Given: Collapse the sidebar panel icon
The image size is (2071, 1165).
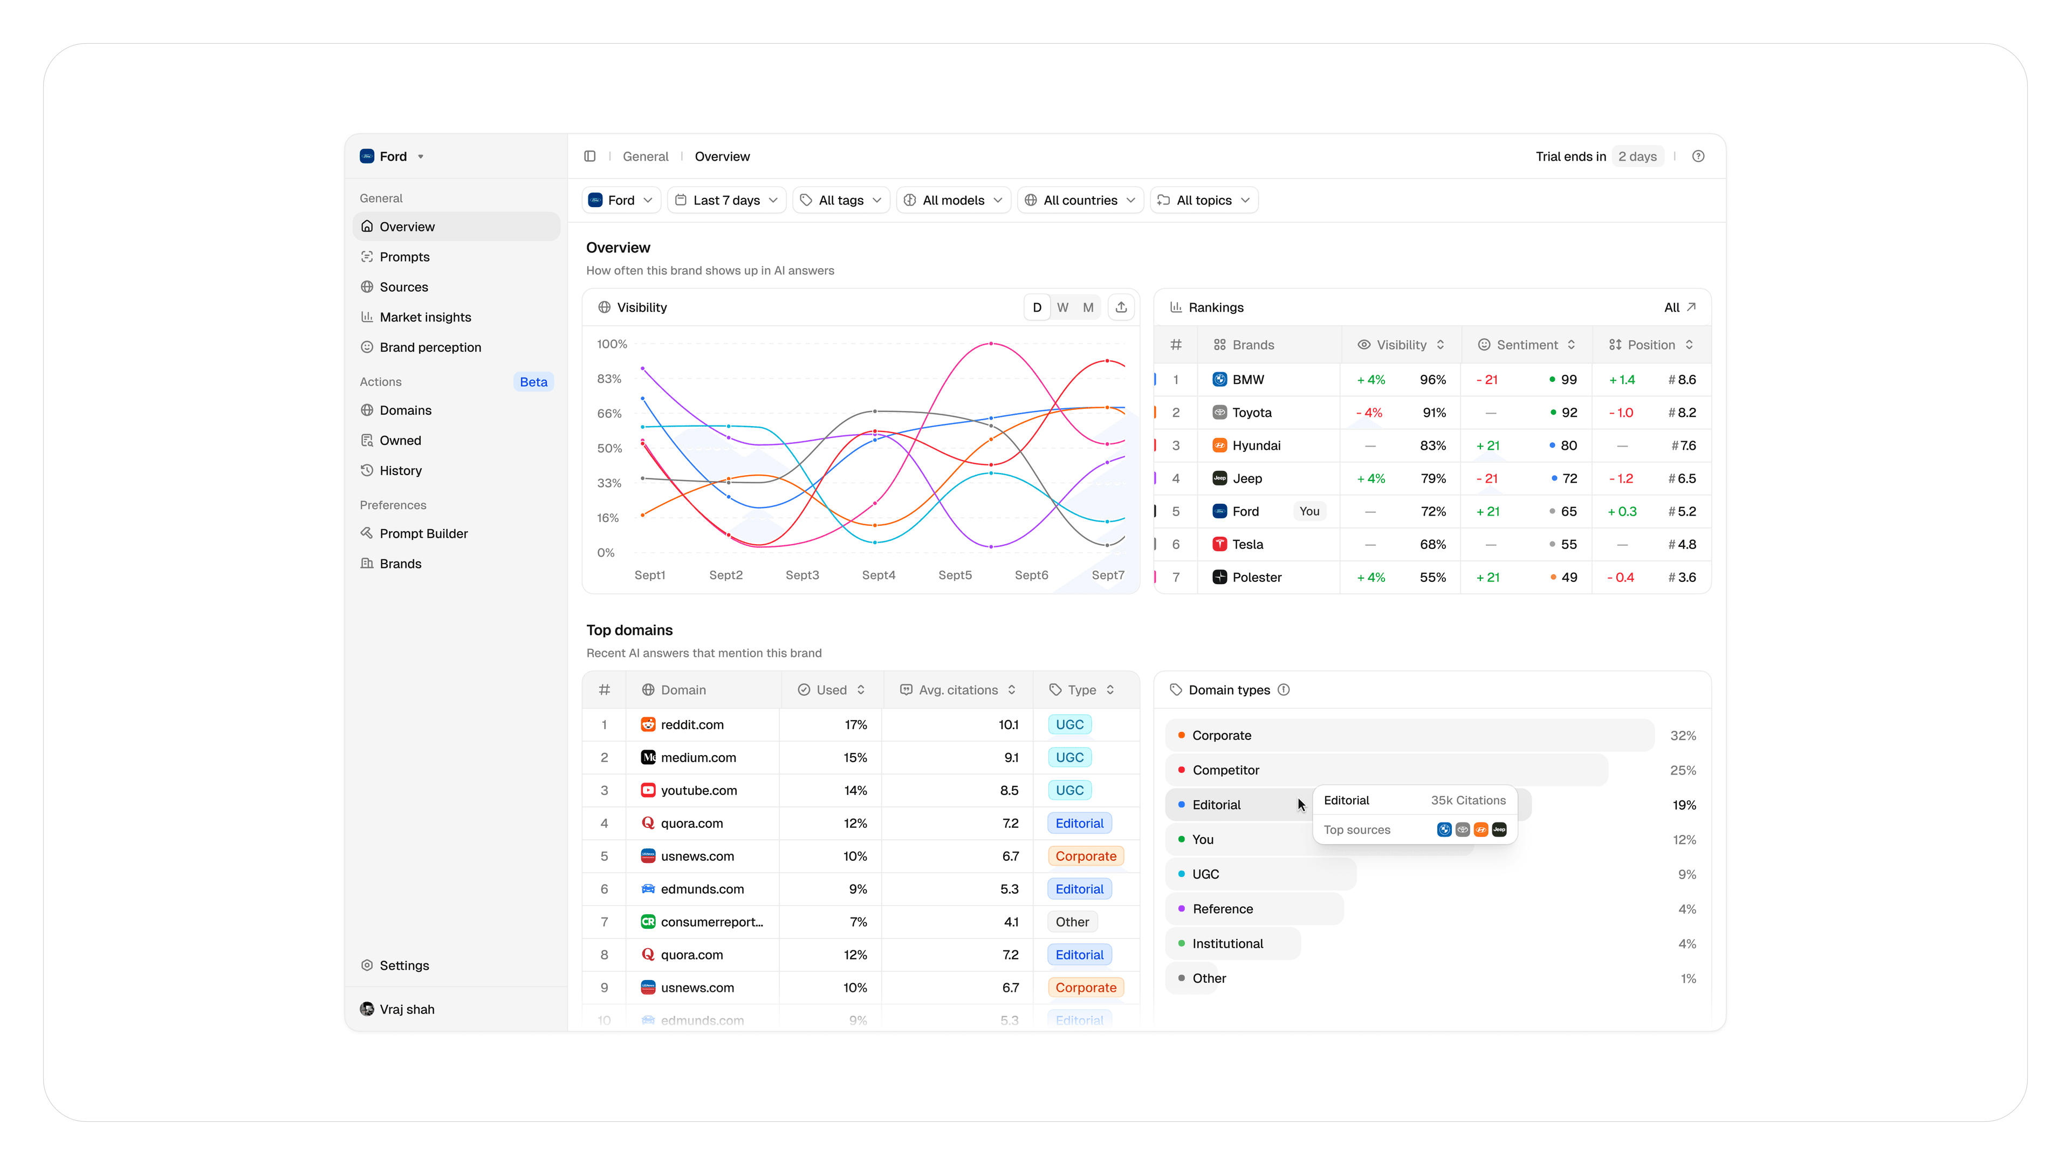Looking at the screenshot, I should point(589,156).
